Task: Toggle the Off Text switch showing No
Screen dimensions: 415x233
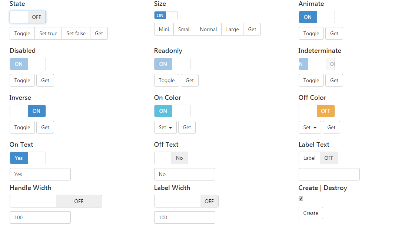Action: point(171,158)
